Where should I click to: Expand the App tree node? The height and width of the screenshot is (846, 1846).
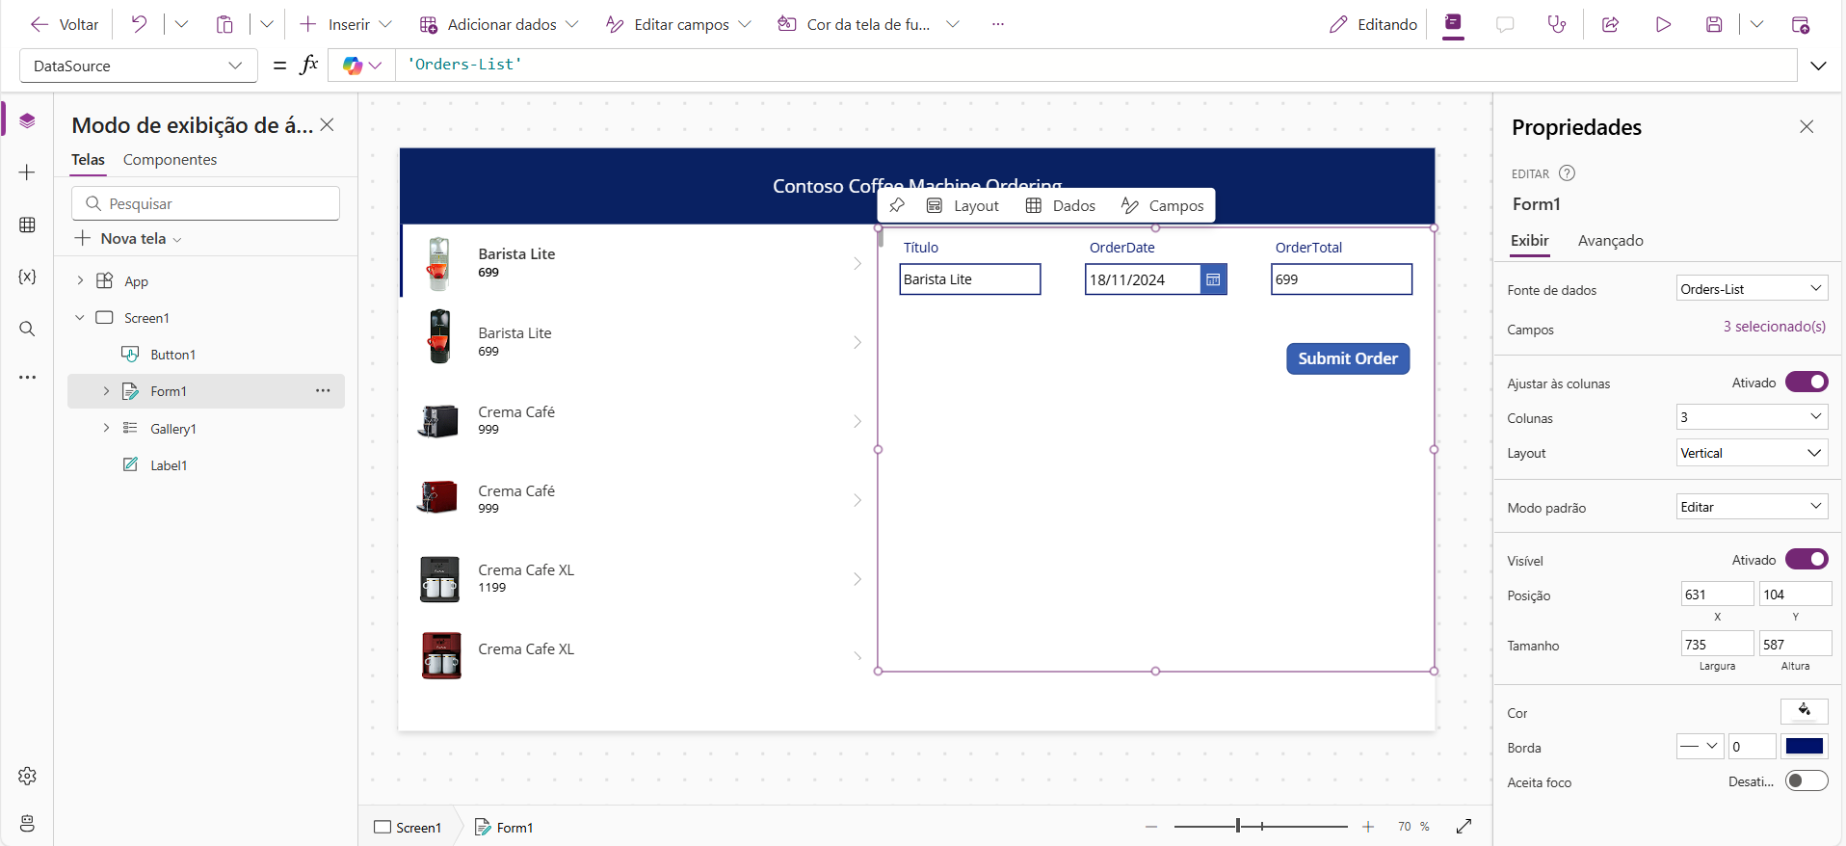click(x=80, y=280)
